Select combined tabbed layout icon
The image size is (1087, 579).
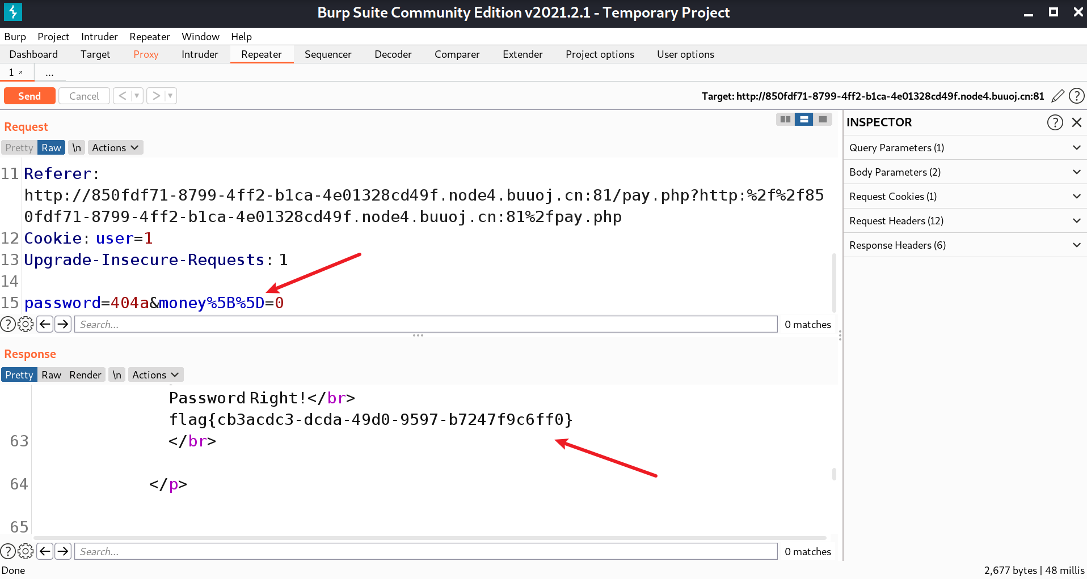click(x=823, y=120)
